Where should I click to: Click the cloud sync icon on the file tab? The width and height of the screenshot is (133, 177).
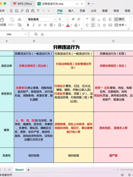[77, 4]
